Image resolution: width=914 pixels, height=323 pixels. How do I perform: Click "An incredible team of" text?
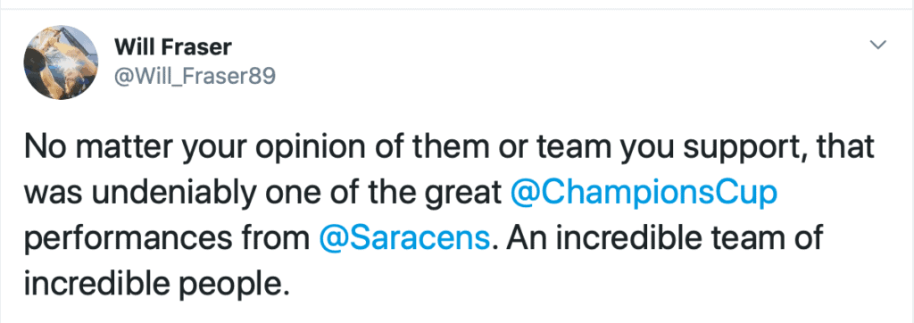pyautogui.click(x=664, y=238)
